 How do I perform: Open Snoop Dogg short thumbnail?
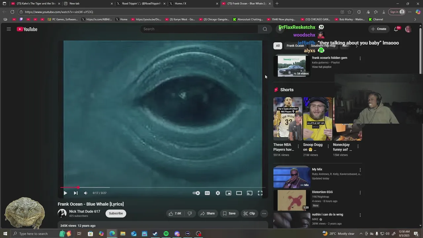318,119
